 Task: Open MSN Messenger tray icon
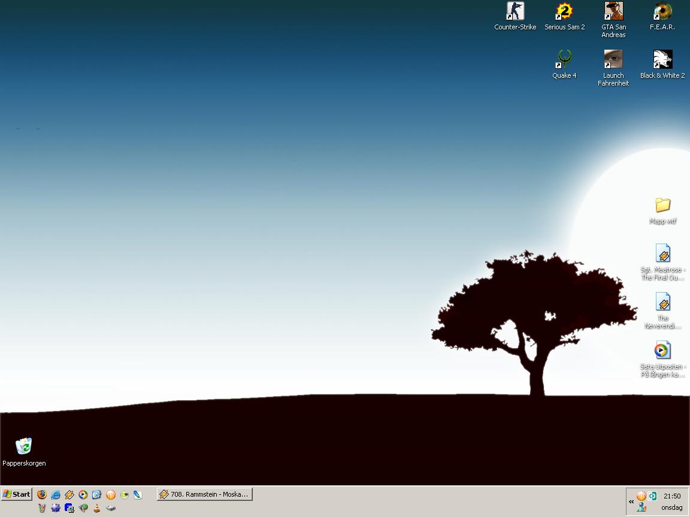[x=641, y=507]
